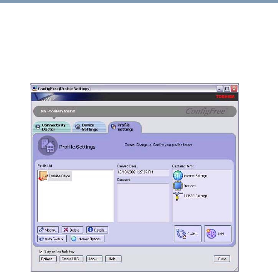Click the Create LOG button
The width and height of the screenshot is (278, 272).
tap(71, 259)
